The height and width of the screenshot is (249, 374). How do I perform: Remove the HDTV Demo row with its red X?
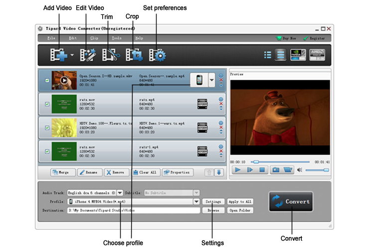[221, 127]
